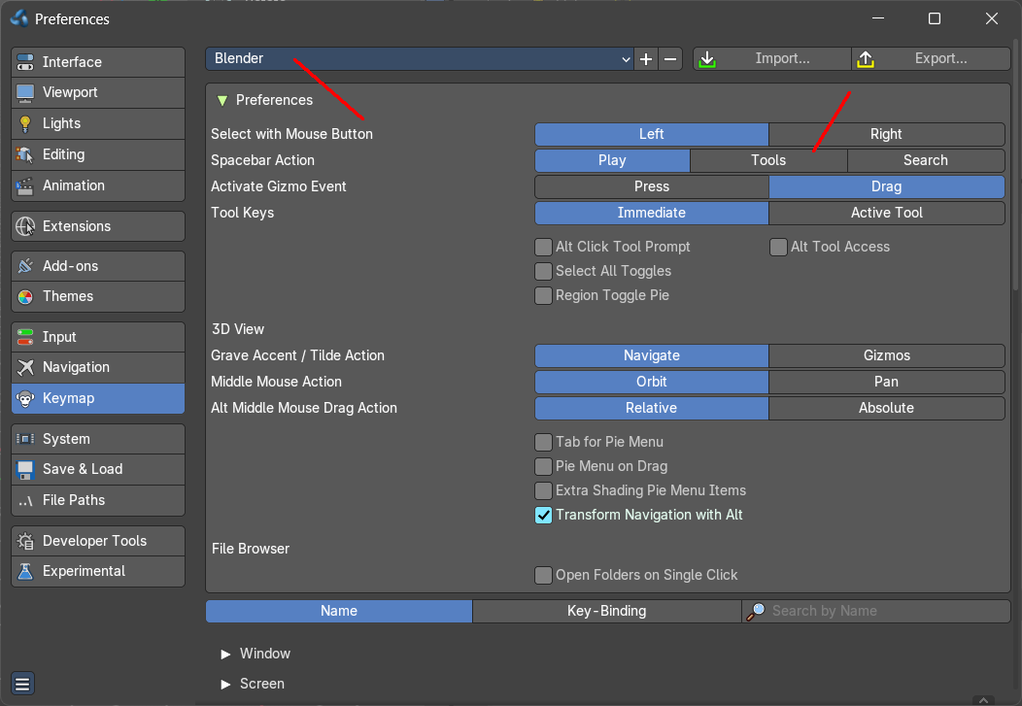Set Grave Accent action to Gizmos

tap(886, 355)
